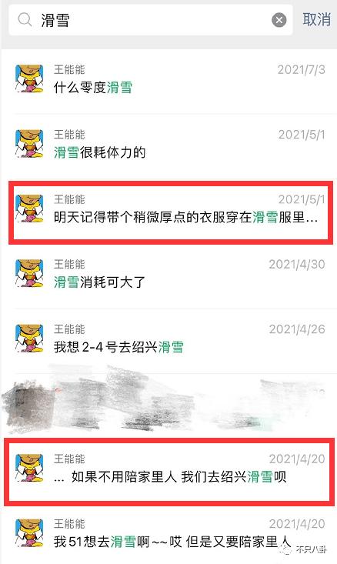
Task: Open the message 我51想去滑雪啊
Action: click(x=170, y=535)
